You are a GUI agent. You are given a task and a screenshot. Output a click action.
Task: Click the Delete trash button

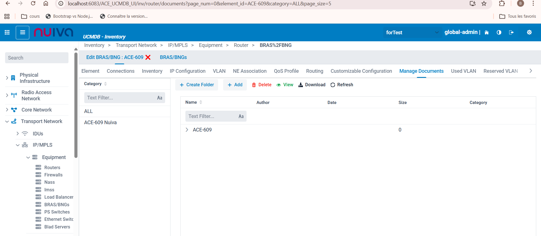pos(261,85)
